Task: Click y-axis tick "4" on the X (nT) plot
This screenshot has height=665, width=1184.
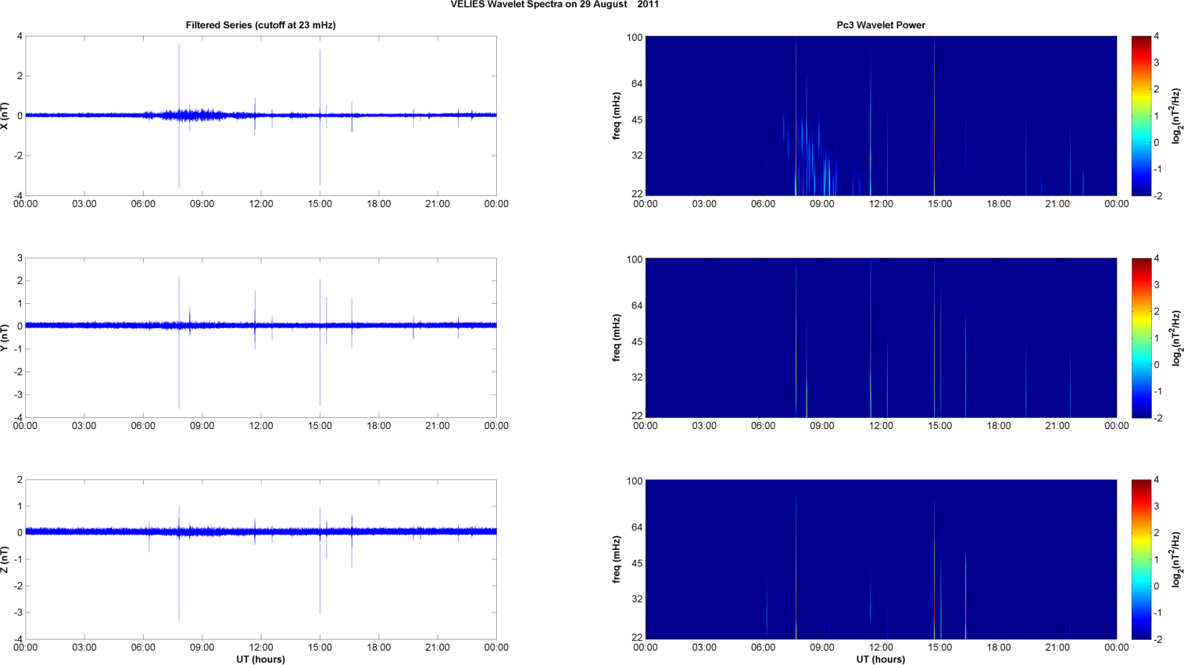Action: tap(20, 36)
